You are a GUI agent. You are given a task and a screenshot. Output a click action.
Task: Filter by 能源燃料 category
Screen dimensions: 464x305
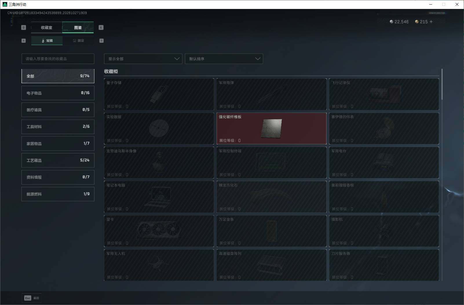click(x=58, y=194)
